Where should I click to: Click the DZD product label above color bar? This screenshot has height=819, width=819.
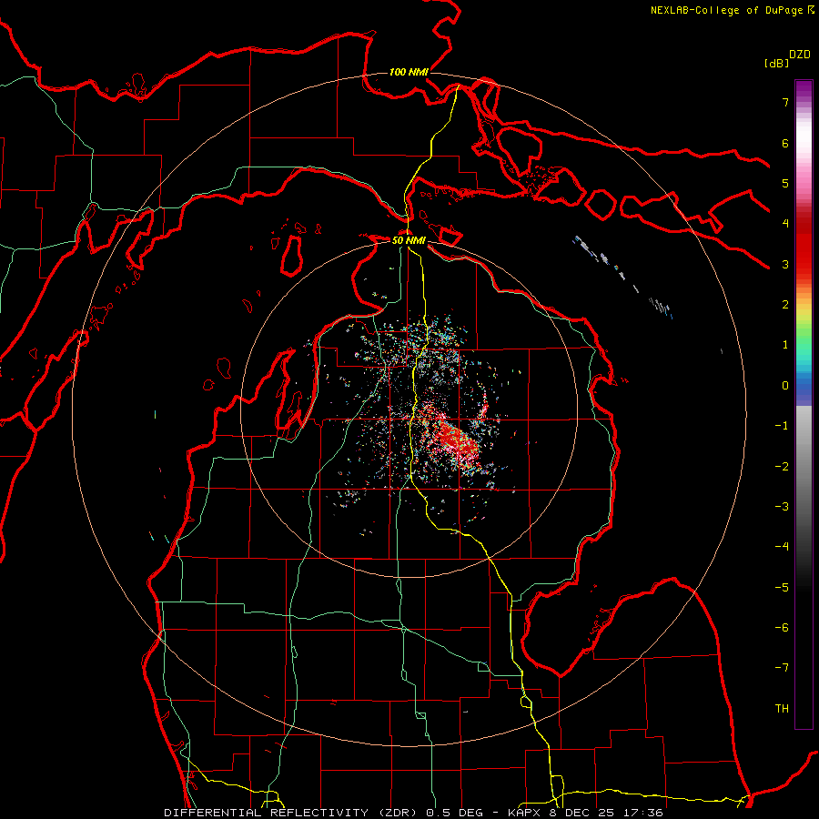[800, 55]
